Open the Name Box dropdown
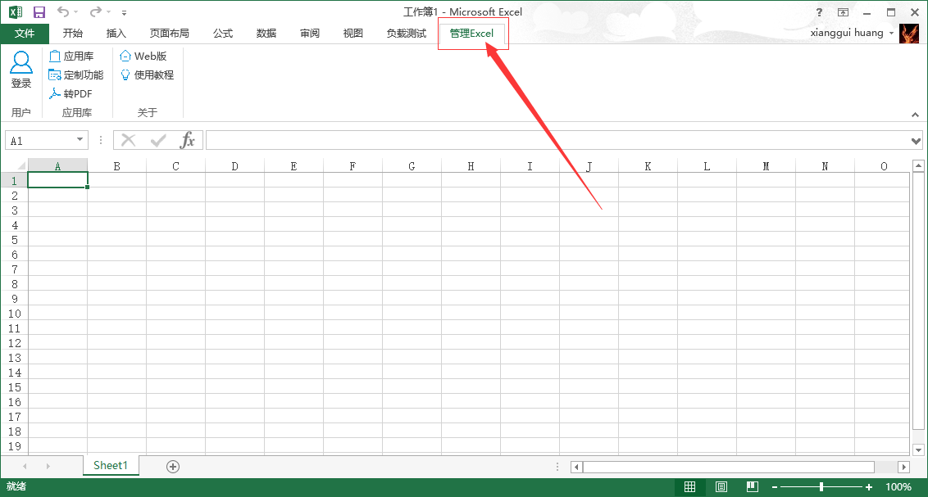928x497 pixels. (x=80, y=140)
